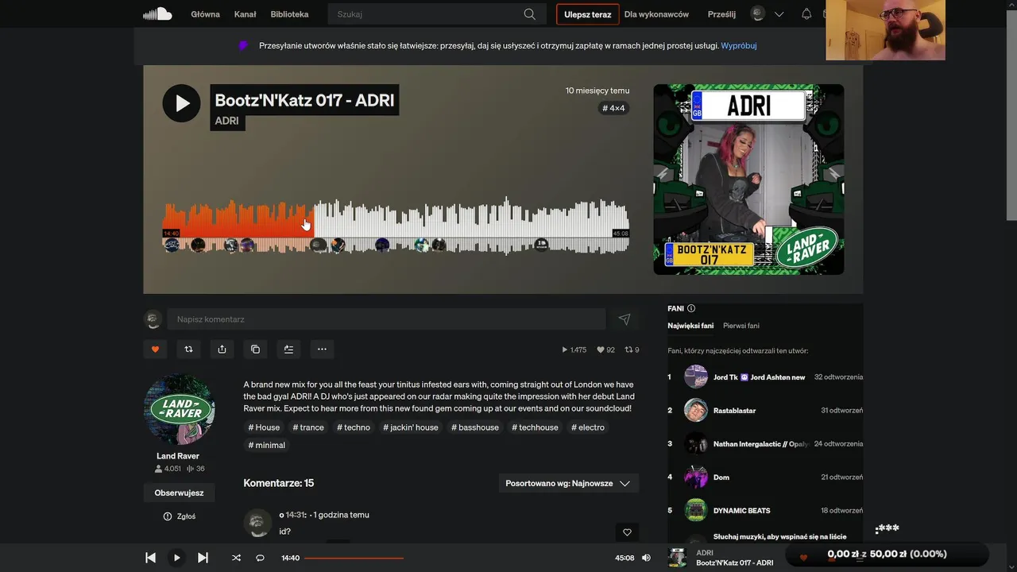Like the track with heart button
Viewport: 1017px width, 572px height.
coord(155,349)
